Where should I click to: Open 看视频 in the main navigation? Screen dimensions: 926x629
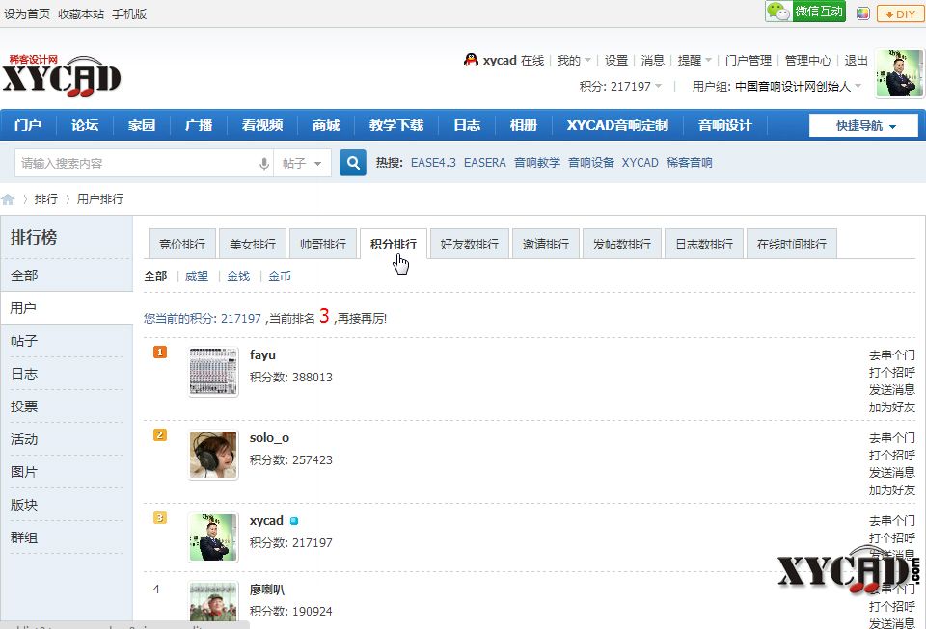pyautogui.click(x=262, y=125)
